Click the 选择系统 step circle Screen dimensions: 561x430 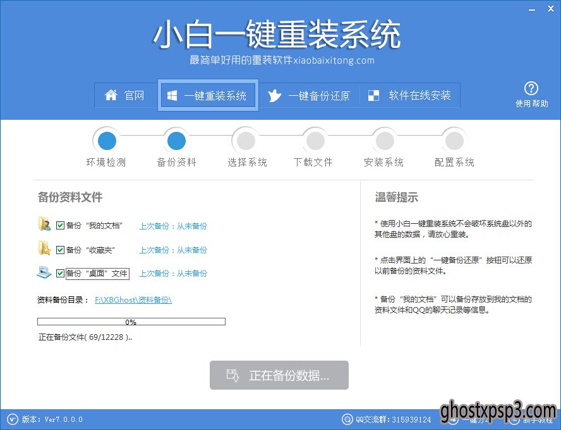(246, 141)
